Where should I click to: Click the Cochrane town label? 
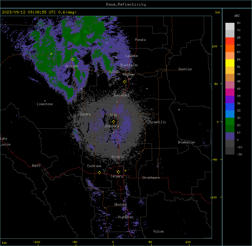pos(94,166)
